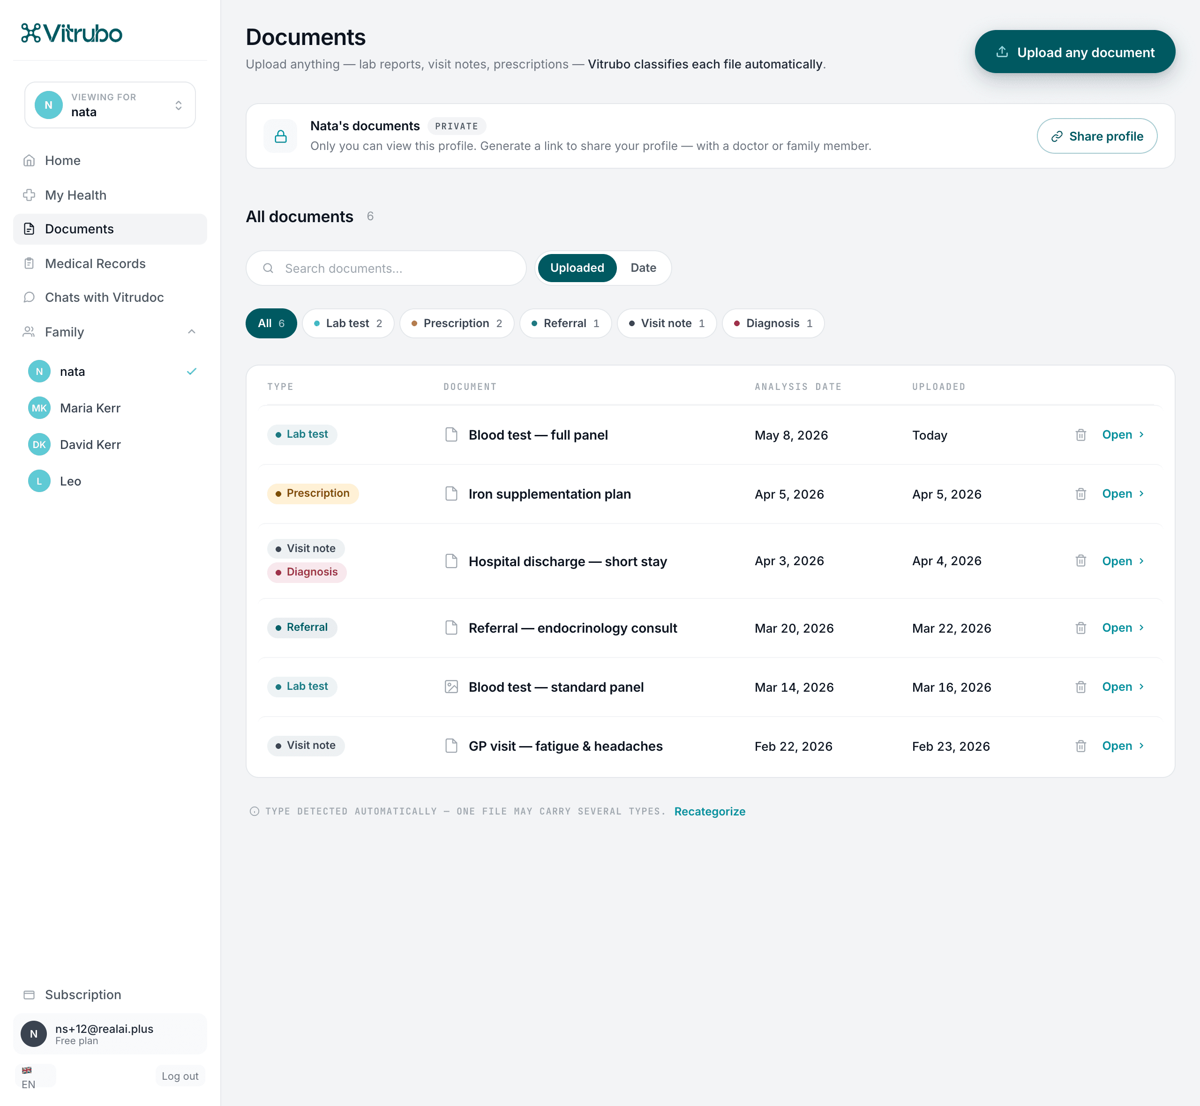This screenshot has height=1106, width=1200.
Task: Click the lock icon beside Nata's documents
Action: click(x=280, y=136)
